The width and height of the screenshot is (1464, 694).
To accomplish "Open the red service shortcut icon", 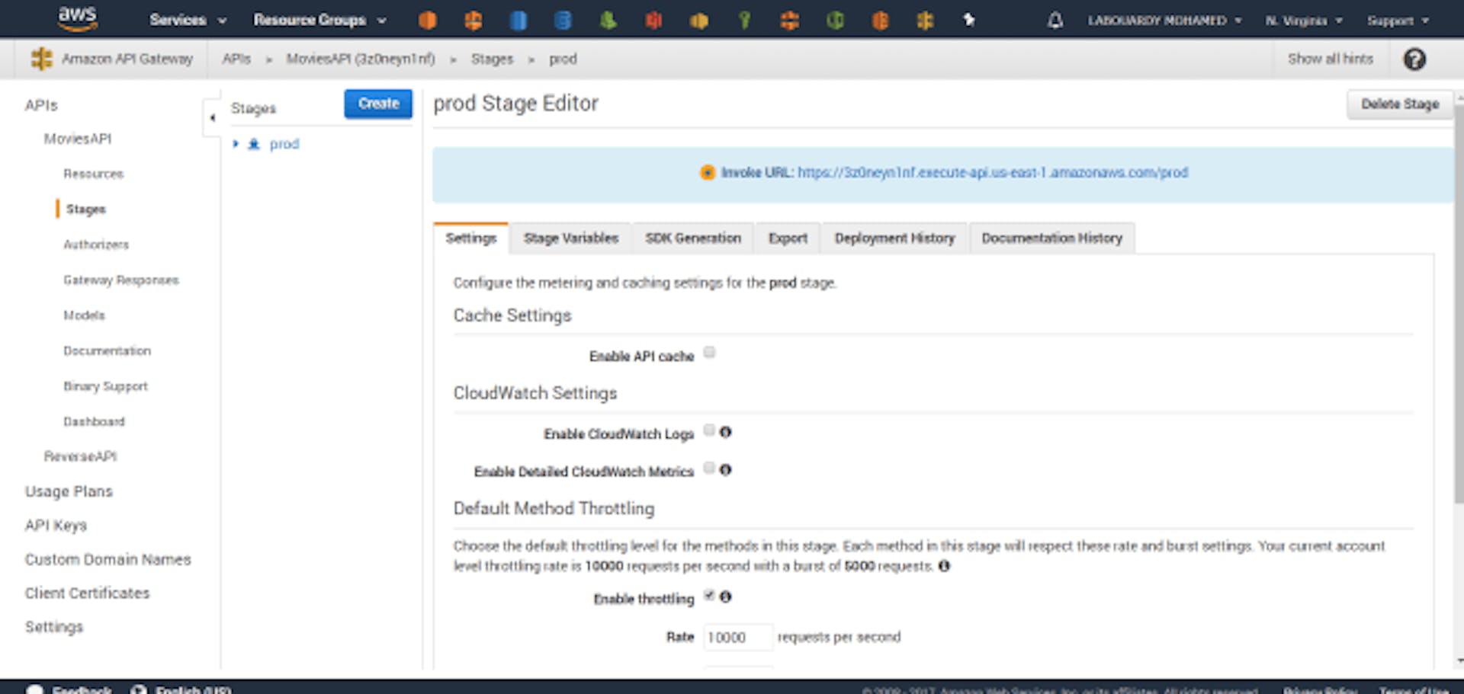I will point(653,20).
